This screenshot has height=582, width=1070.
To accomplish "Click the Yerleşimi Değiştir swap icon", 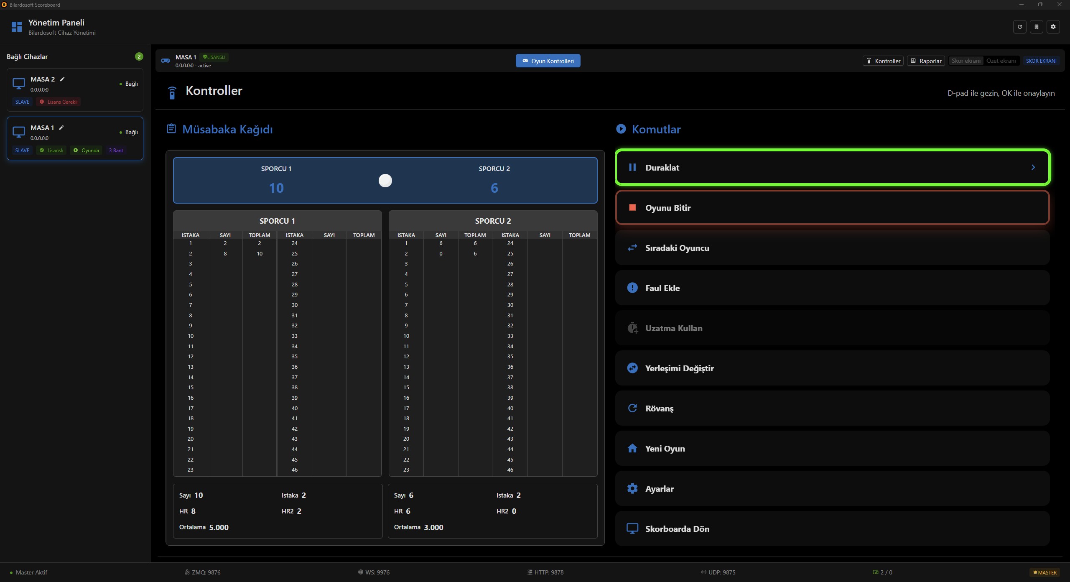I will pos(632,368).
